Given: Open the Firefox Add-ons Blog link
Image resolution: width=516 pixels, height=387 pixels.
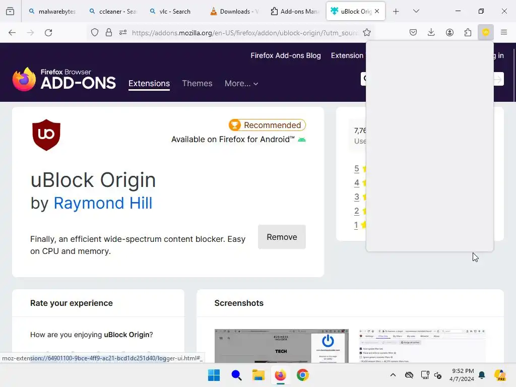Looking at the screenshot, I should (x=286, y=55).
